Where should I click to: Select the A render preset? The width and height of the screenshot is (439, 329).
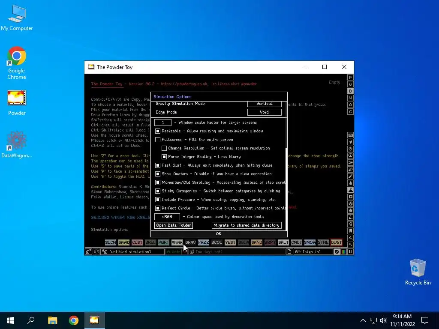(350, 105)
